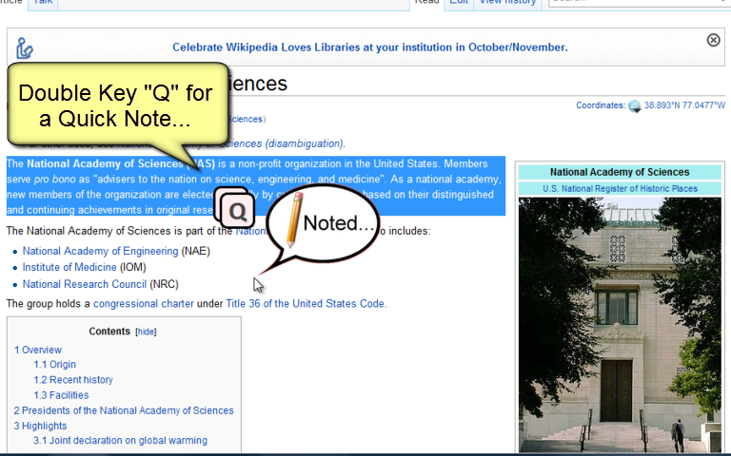The height and width of the screenshot is (456, 731).
Task: Click the yellow Quick Note tip callout
Action: pyautogui.click(x=117, y=104)
